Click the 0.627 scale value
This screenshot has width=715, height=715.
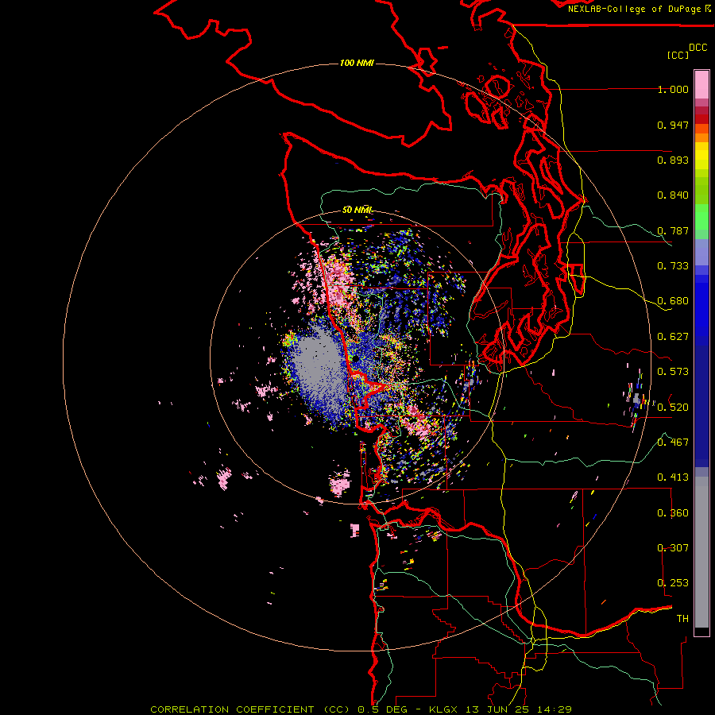[673, 337]
